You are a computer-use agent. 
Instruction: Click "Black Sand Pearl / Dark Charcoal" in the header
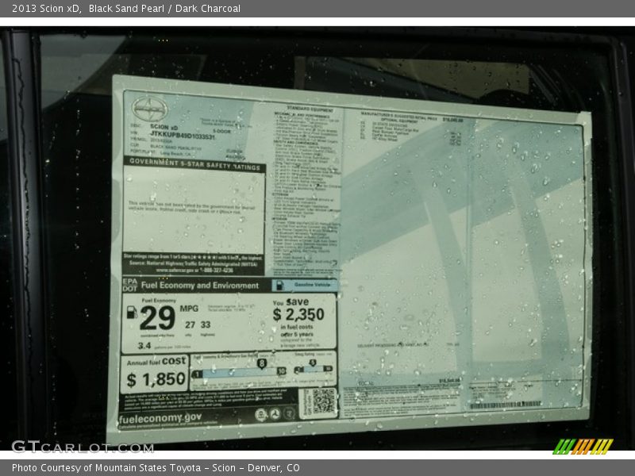164,9
